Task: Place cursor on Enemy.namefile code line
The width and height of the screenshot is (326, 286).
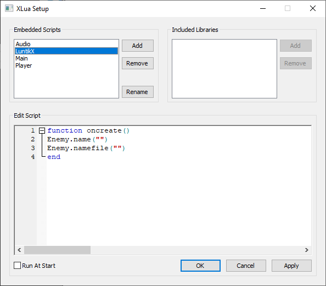Action: pos(86,148)
